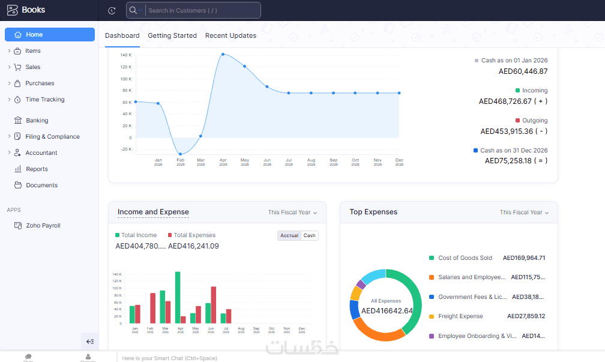Open Reports from the sidebar
The height and width of the screenshot is (362, 605).
[37, 169]
